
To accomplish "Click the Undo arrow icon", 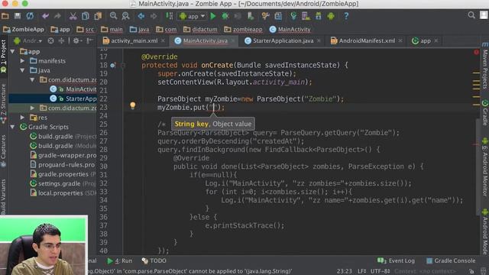I will 46,16.
